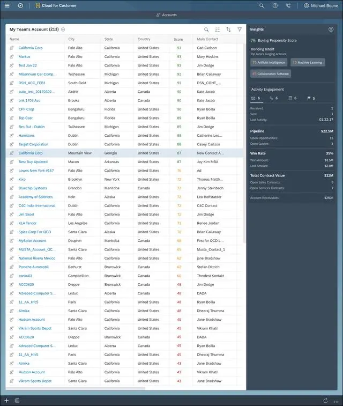Click the Artificial Intelligence topic tag
The width and height of the screenshot is (343, 406).
pos(269,62)
